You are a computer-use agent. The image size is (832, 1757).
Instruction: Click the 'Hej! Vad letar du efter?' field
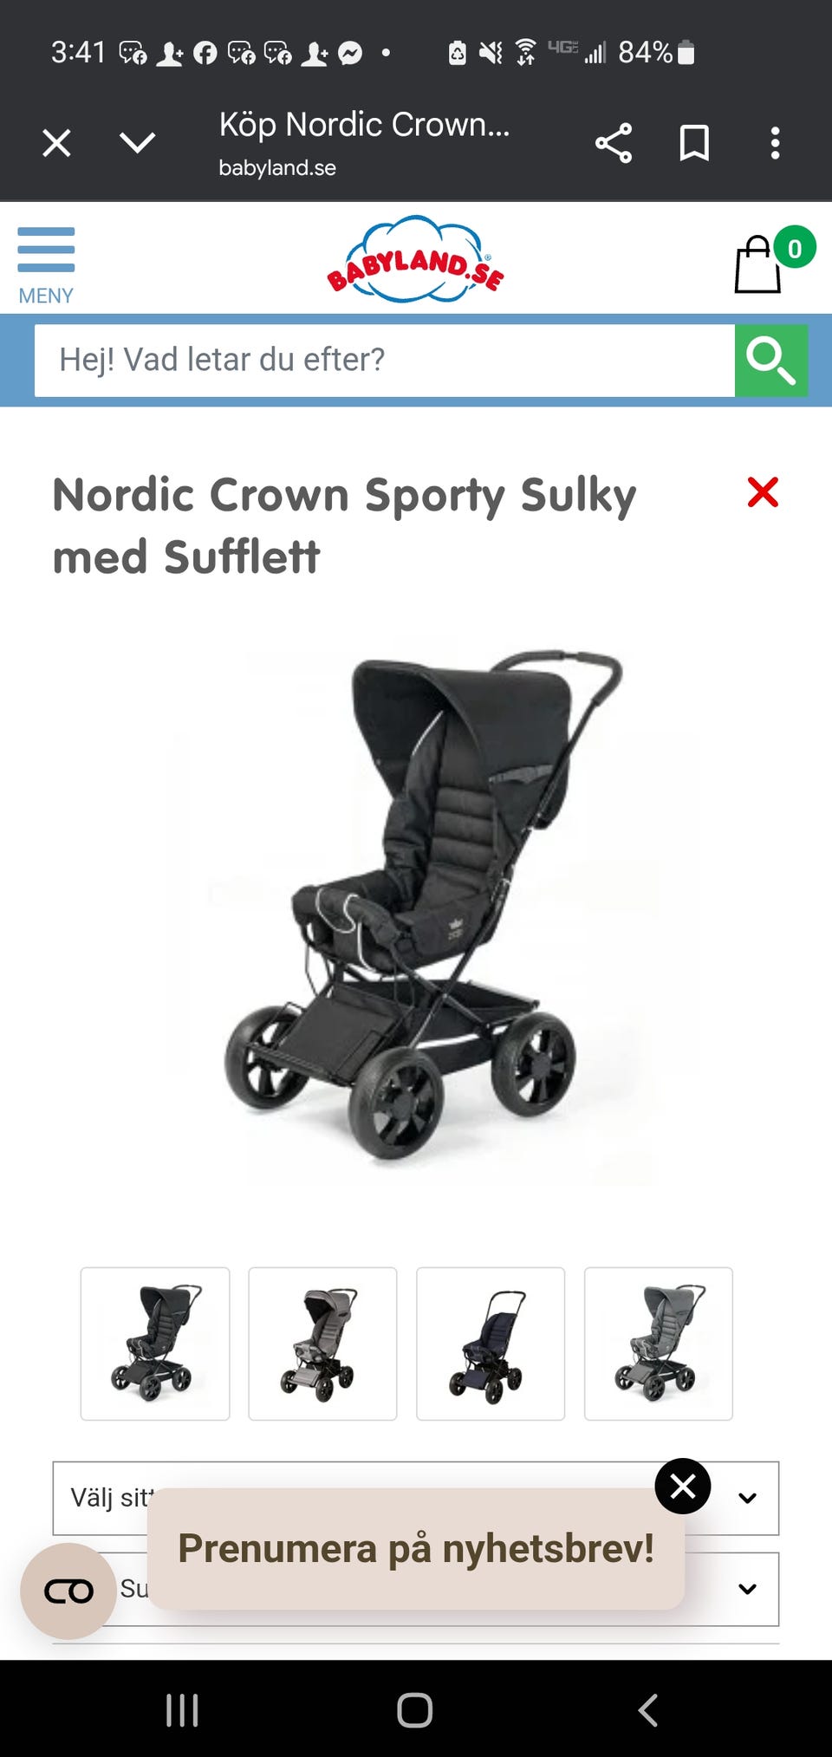pyautogui.click(x=385, y=360)
